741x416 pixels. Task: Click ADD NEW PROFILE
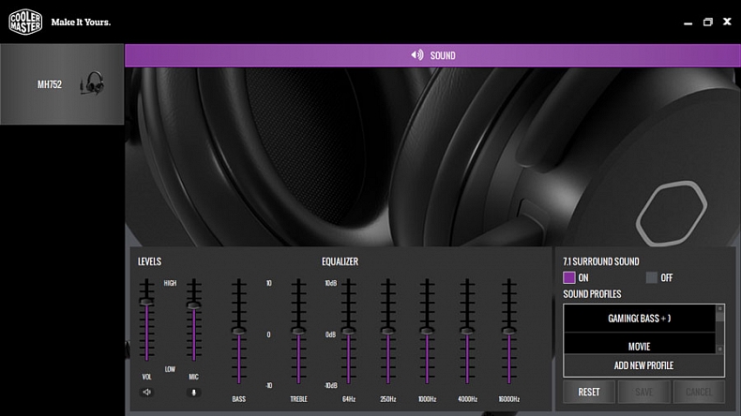pos(643,365)
